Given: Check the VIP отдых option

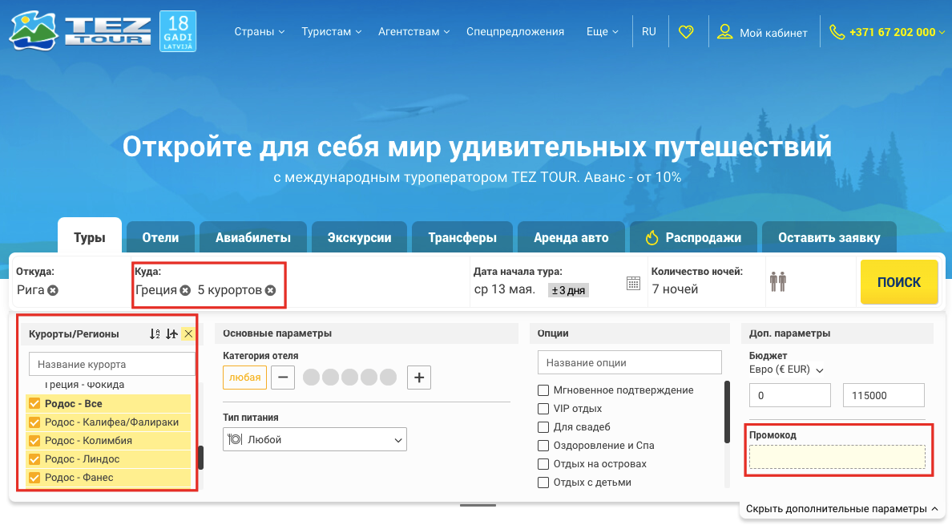Looking at the screenshot, I should [x=543, y=409].
